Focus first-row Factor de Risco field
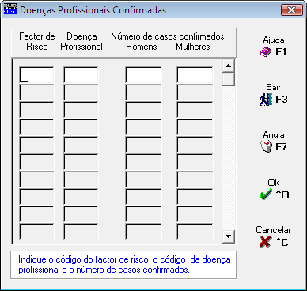307x291 pixels. pyautogui.click(x=36, y=75)
